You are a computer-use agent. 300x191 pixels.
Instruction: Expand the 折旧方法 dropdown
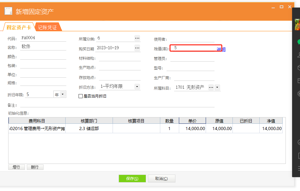pos(137,87)
